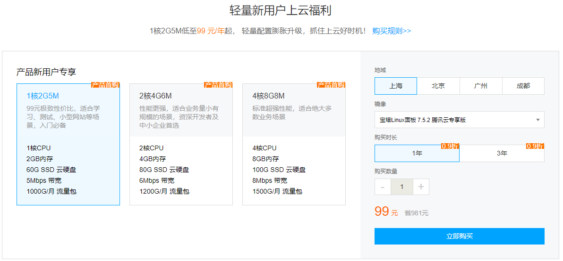Click 4GB内存 spec text
This screenshot has height=261, width=563.
tap(153, 159)
